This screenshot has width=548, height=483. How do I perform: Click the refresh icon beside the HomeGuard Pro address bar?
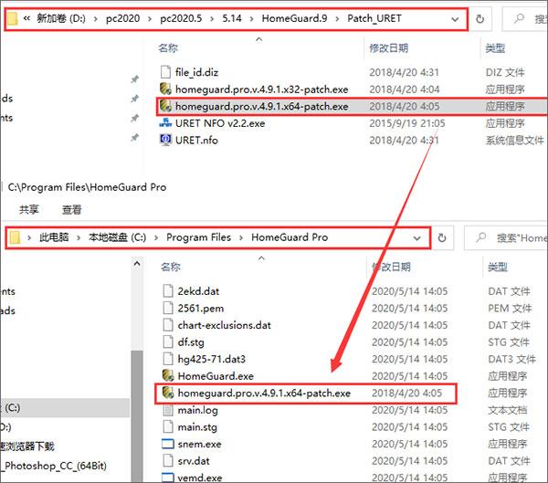point(442,237)
